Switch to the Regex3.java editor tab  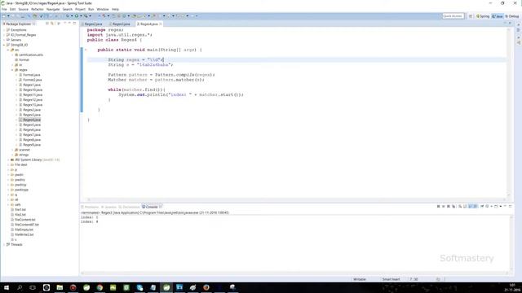point(121,24)
